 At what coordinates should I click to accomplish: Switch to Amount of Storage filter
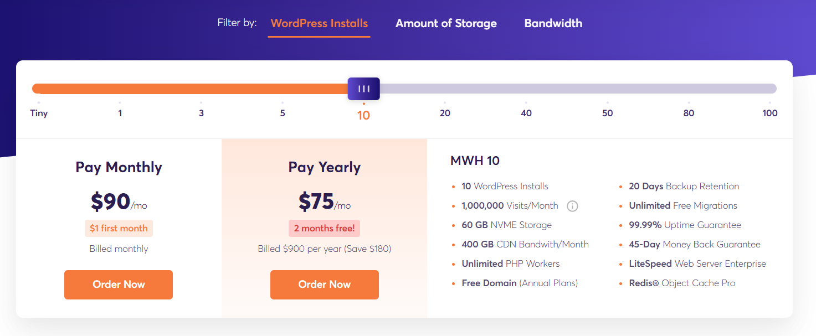(x=446, y=24)
